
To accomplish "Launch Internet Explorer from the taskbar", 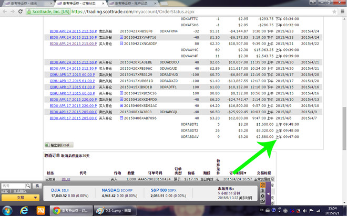I will (24, 211).
